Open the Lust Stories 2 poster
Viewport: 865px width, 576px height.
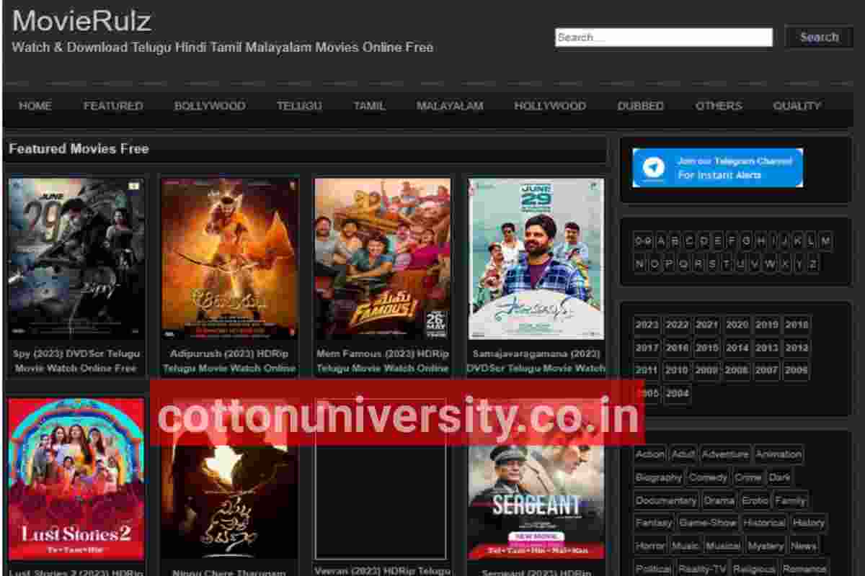pyautogui.click(x=76, y=479)
